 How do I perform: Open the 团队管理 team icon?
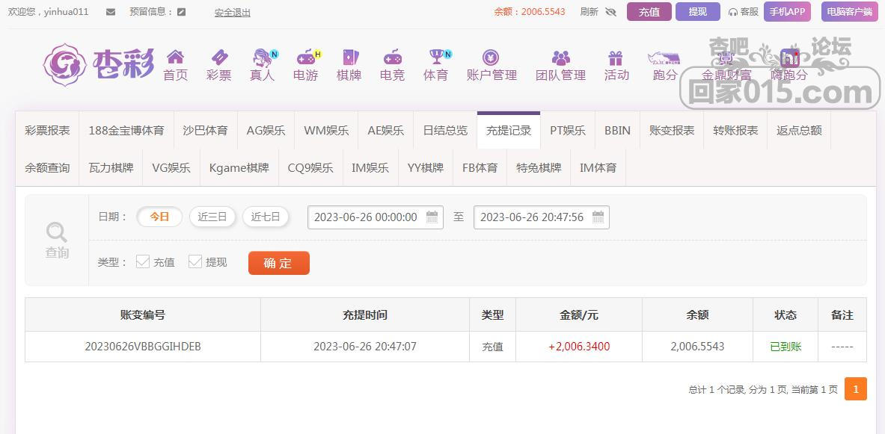click(560, 57)
